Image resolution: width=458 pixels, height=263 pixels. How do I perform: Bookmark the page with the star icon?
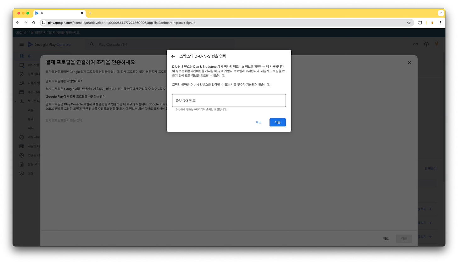point(409,23)
